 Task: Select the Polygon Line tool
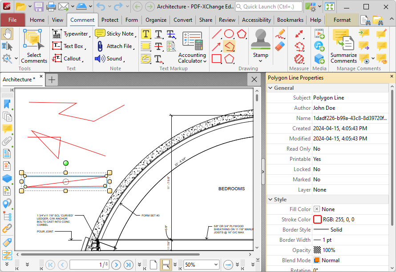pos(229,46)
